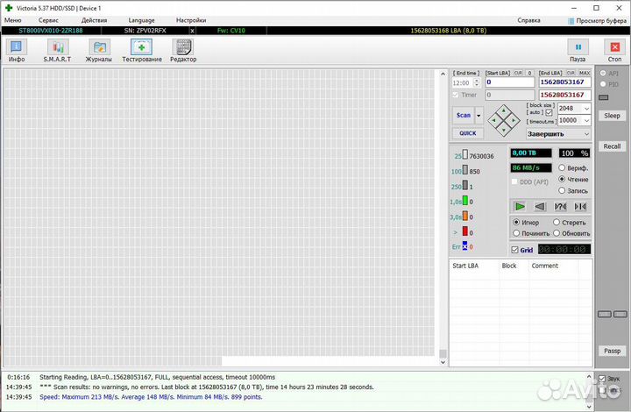Select the Вериф. verify radio option
The height and width of the screenshot is (412, 631).
tap(562, 167)
